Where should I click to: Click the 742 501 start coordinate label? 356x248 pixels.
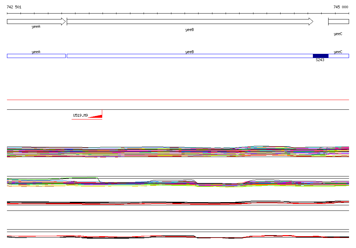pyautogui.click(x=14, y=7)
